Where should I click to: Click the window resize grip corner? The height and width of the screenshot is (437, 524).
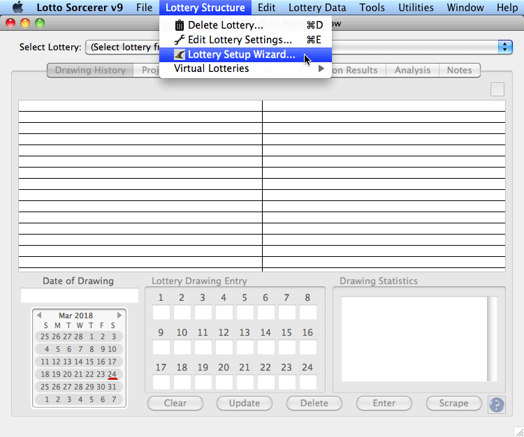pyautogui.click(x=519, y=432)
